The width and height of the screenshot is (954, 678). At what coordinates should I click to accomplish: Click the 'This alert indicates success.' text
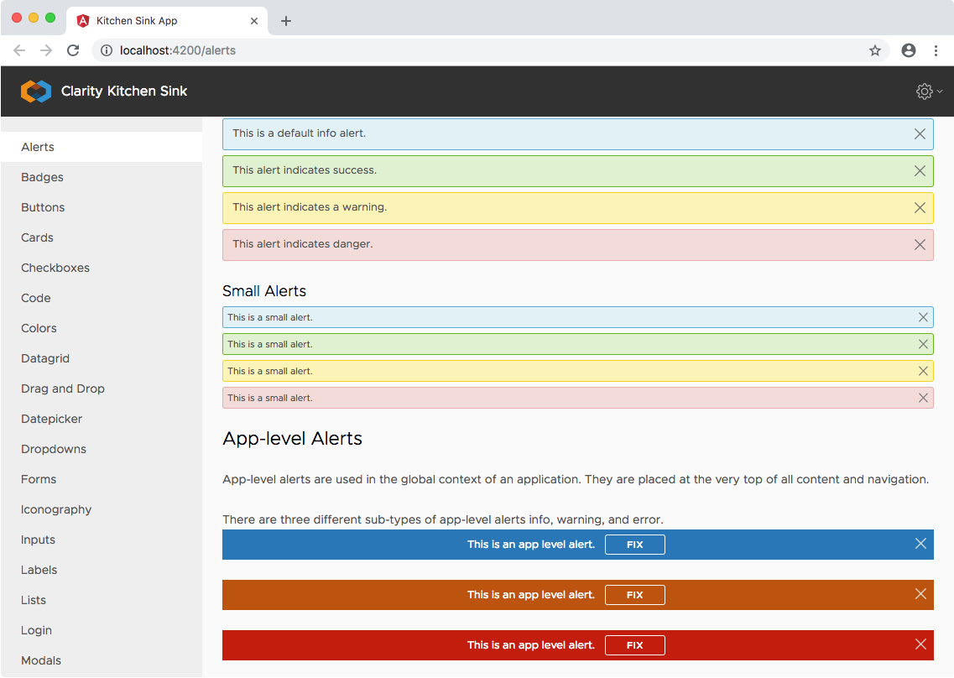pos(305,170)
